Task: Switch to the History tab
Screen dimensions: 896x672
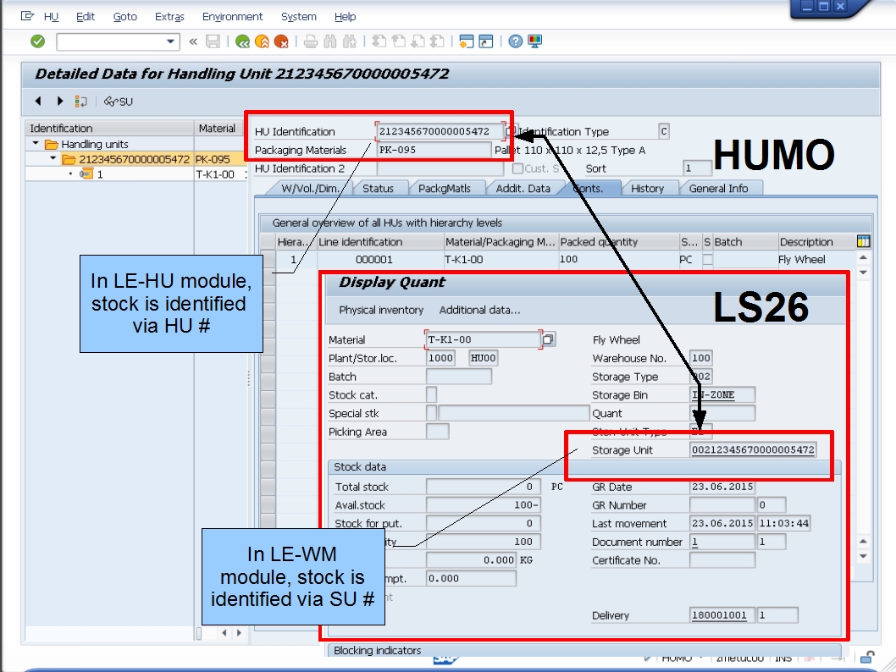Action: (648, 188)
